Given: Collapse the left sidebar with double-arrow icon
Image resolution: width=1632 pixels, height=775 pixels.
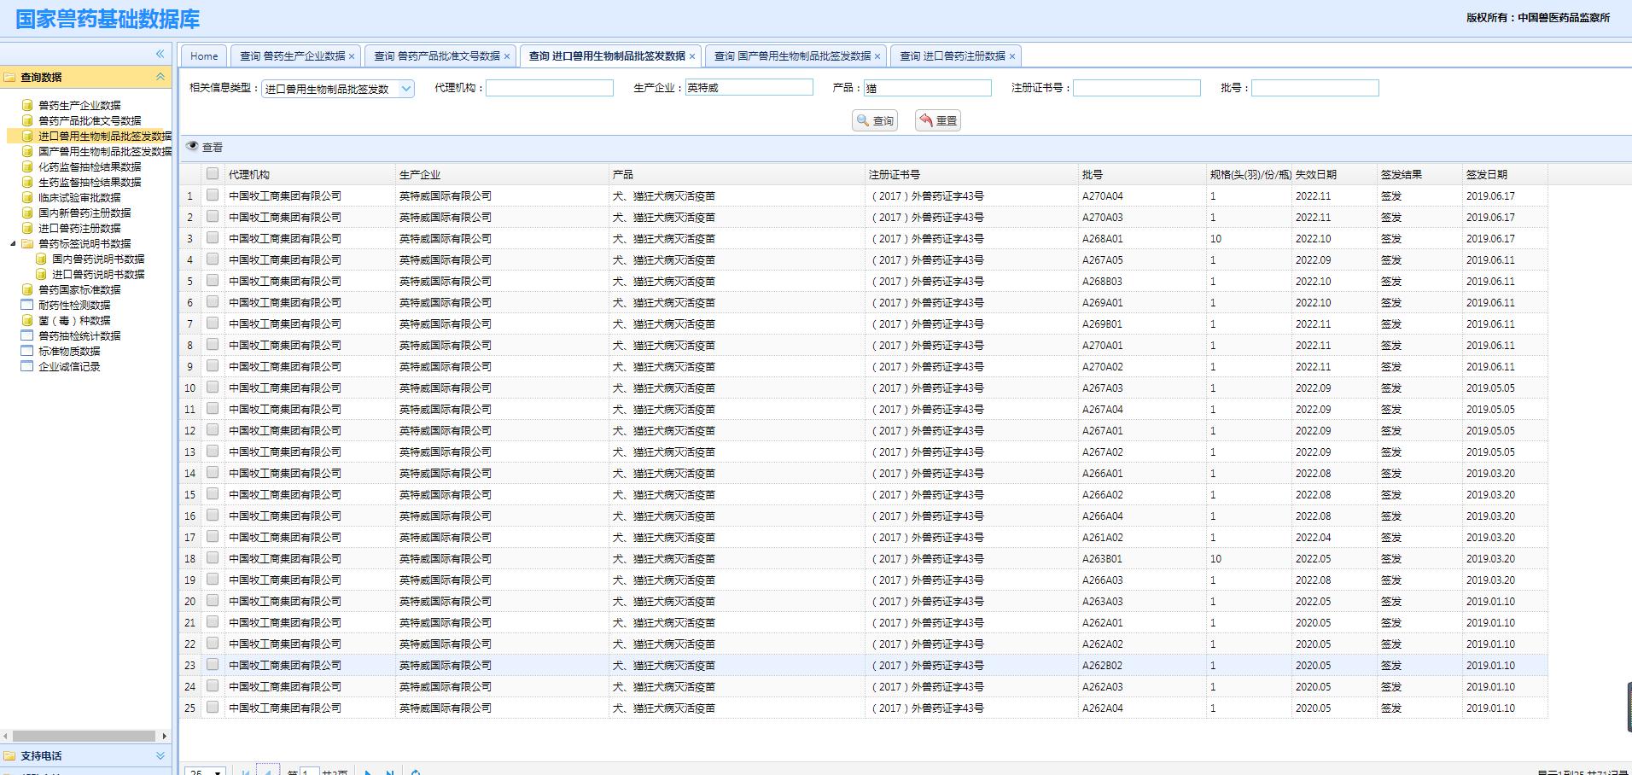Looking at the screenshot, I should (x=160, y=54).
